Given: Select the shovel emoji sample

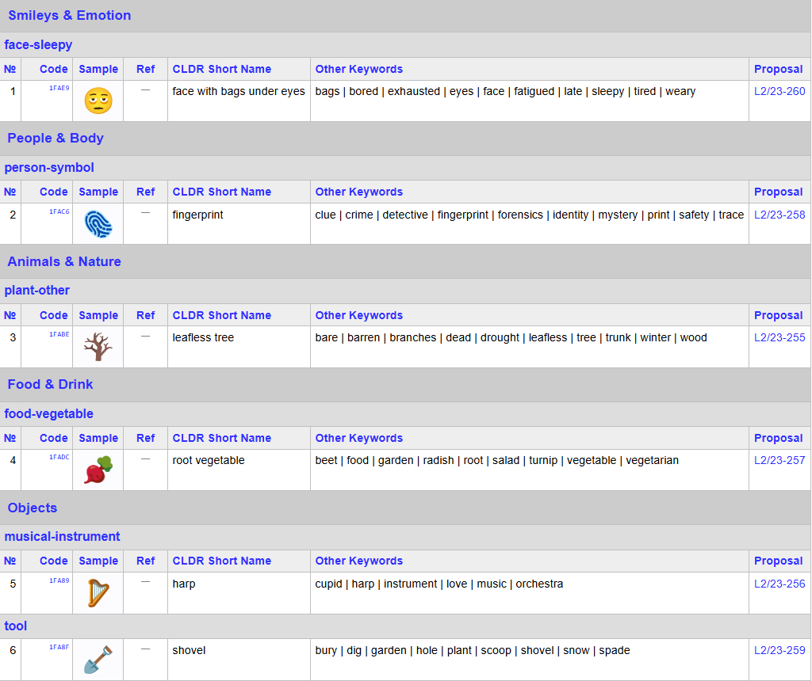Looking at the screenshot, I should 98,659.
